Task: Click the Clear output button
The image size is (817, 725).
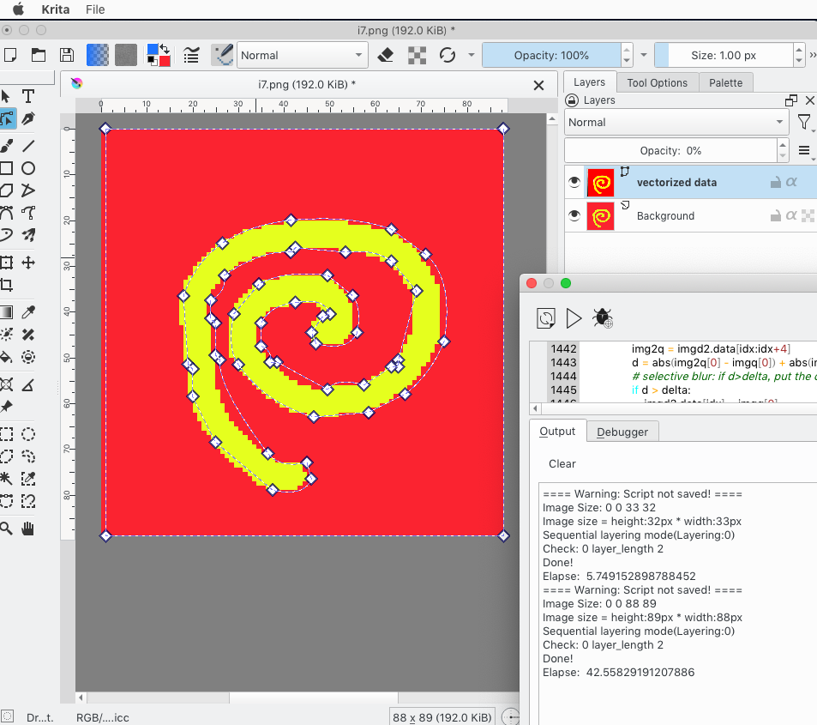Action: tap(562, 463)
